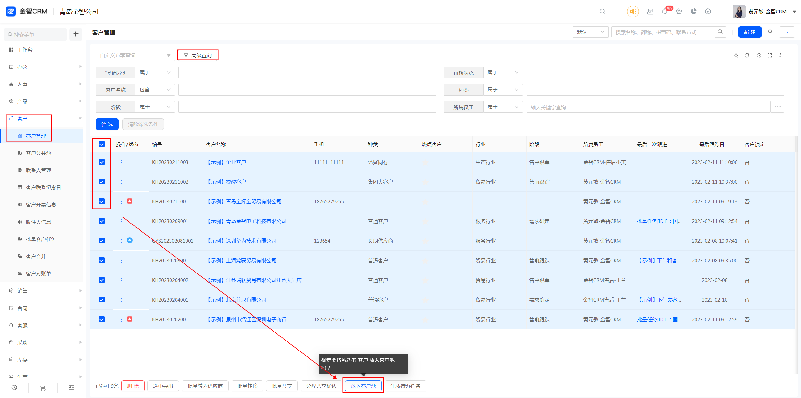Open 阶段 operator dropdown

(x=155, y=107)
